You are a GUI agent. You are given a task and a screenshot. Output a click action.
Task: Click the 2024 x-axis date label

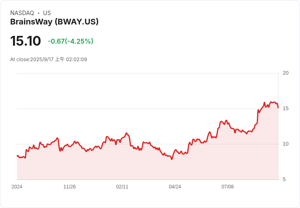pos(17,187)
